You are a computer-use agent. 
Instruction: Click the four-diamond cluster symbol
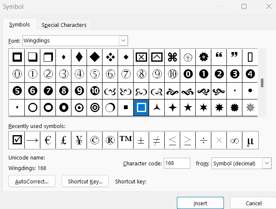(x=110, y=57)
